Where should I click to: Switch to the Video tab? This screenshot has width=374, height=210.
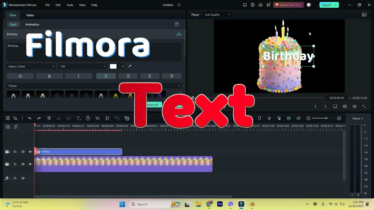(x=30, y=15)
